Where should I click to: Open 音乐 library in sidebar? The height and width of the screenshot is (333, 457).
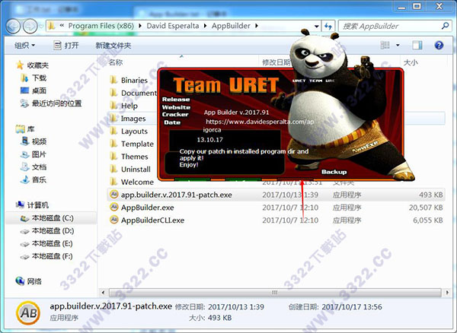34,179
